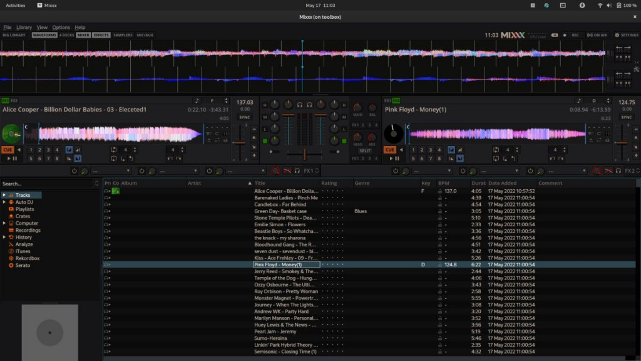Click SYNC on the Pink Floyd deck
The height and width of the screenshot is (361, 641).
pos(626,117)
